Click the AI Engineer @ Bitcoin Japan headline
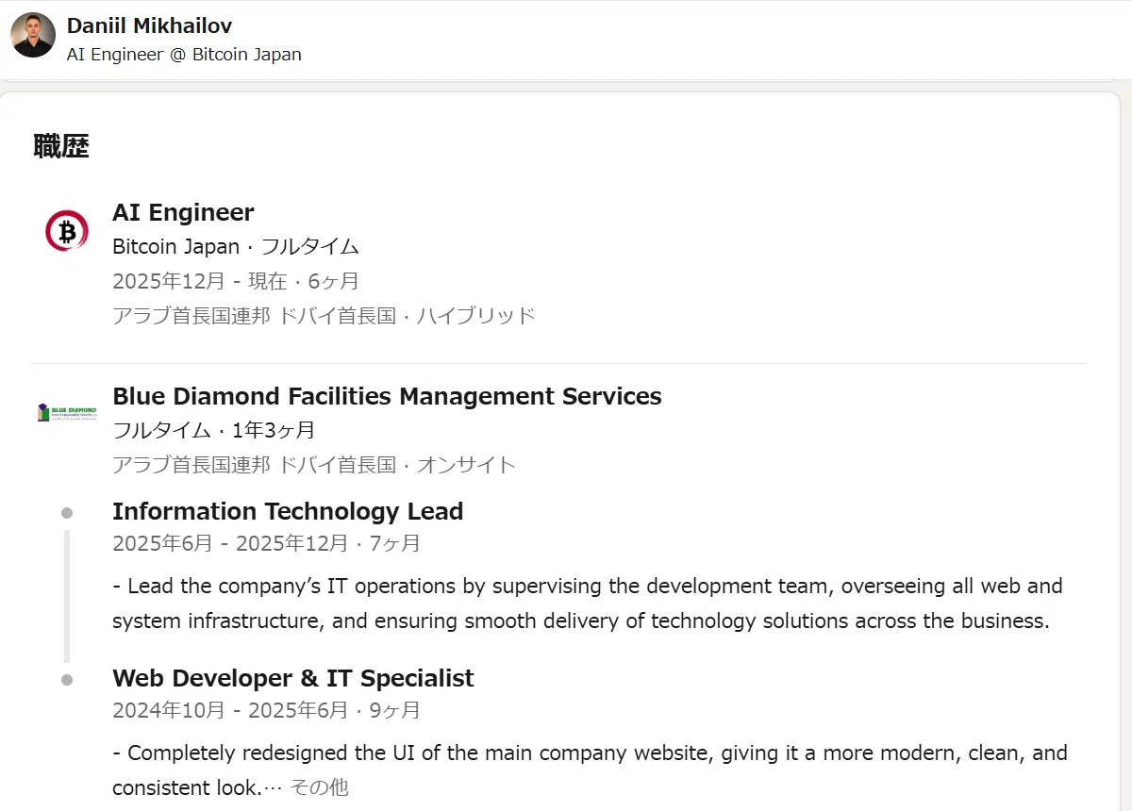The height and width of the screenshot is (811, 1132). tap(184, 55)
